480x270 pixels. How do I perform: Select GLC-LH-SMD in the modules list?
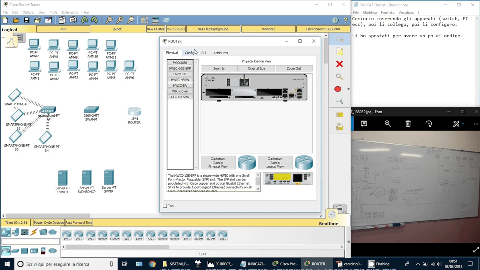(x=180, y=97)
